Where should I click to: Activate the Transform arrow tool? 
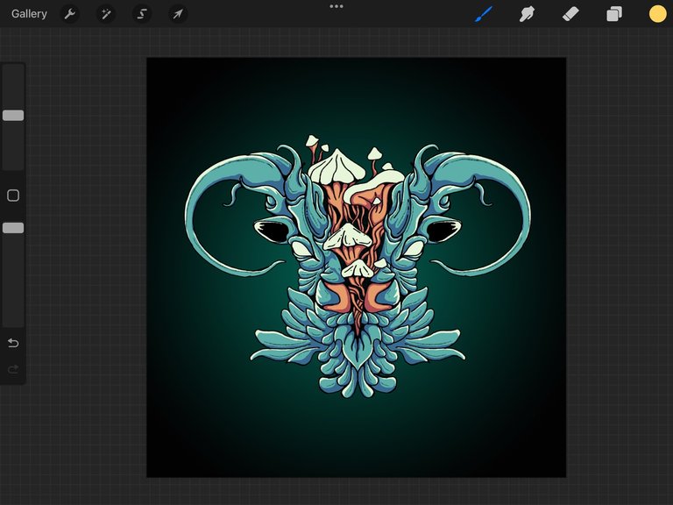(178, 14)
